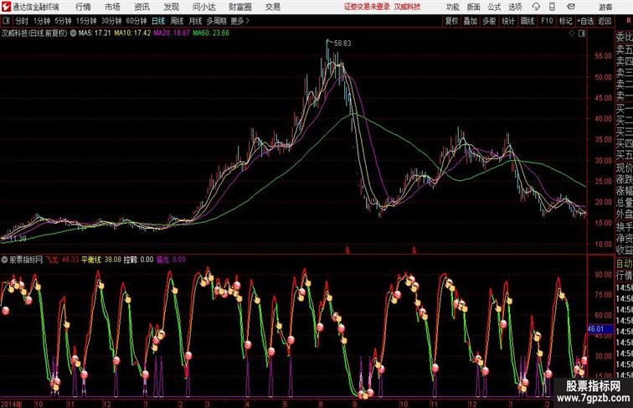Open the 市场 menu
Screen dimensions: 633x408
(113, 7)
